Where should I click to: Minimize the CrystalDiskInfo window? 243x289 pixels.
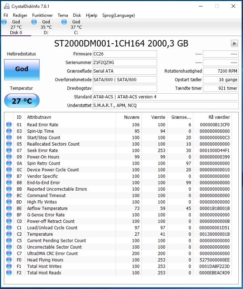(201, 6)
